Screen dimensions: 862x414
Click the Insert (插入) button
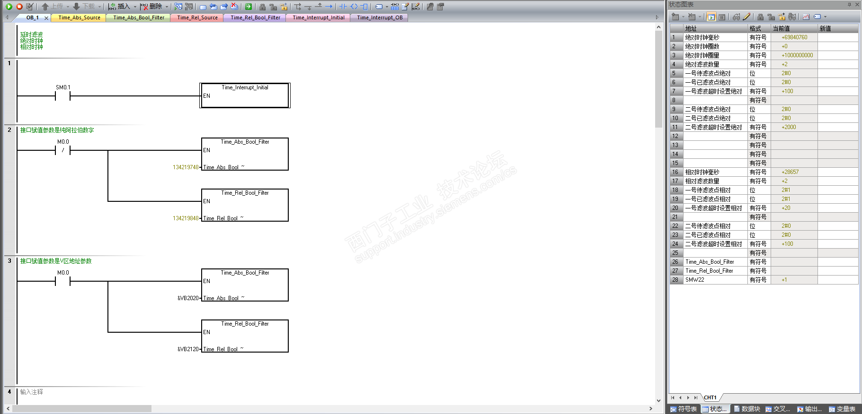(119, 7)
